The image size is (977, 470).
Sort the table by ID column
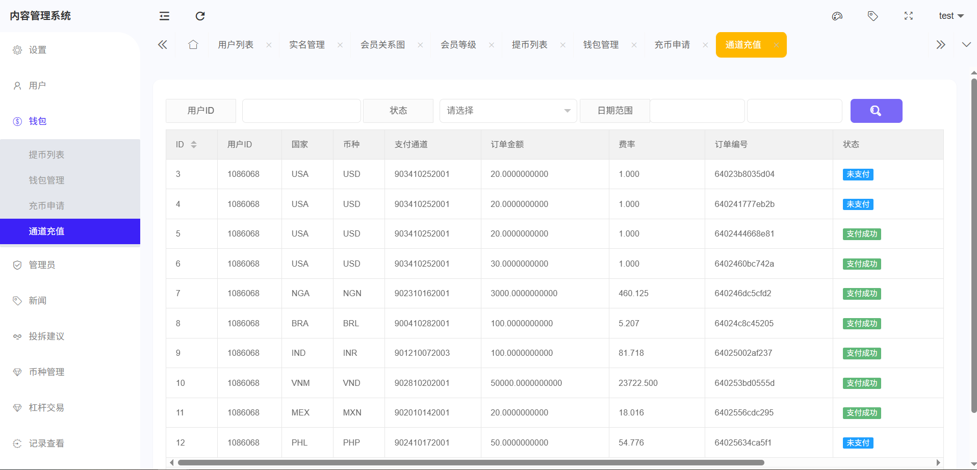(x=194, y=145)
